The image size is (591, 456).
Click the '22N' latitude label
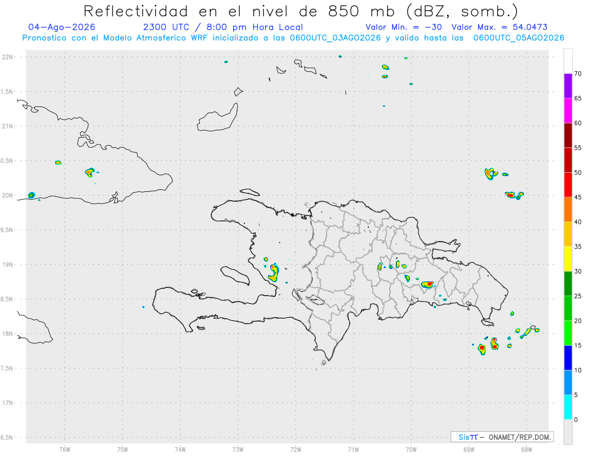(7, 57)
